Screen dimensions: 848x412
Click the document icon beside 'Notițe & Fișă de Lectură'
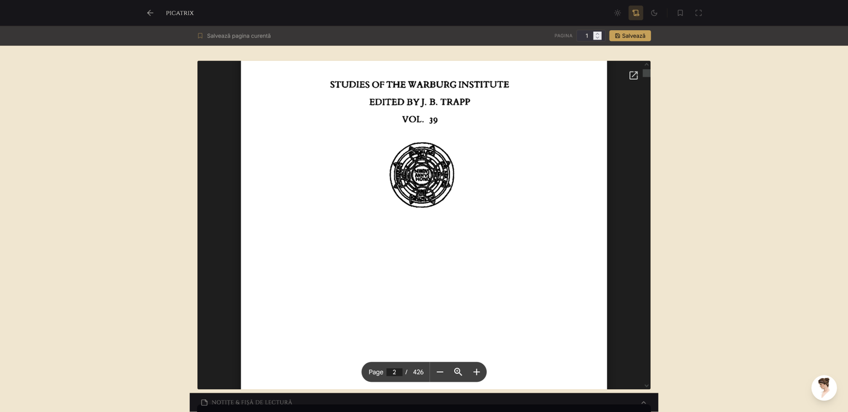204,402
